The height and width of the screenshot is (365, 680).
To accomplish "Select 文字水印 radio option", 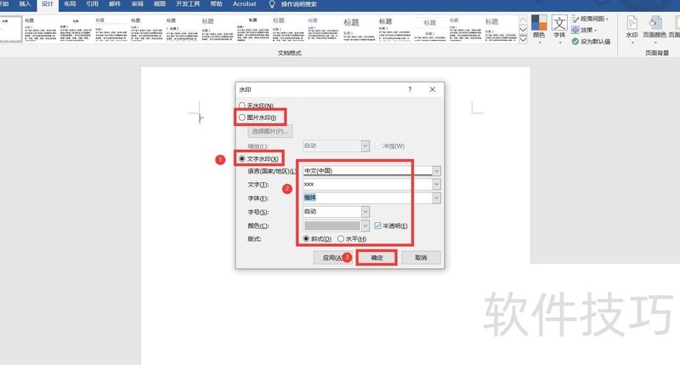I will coord(242,159).
